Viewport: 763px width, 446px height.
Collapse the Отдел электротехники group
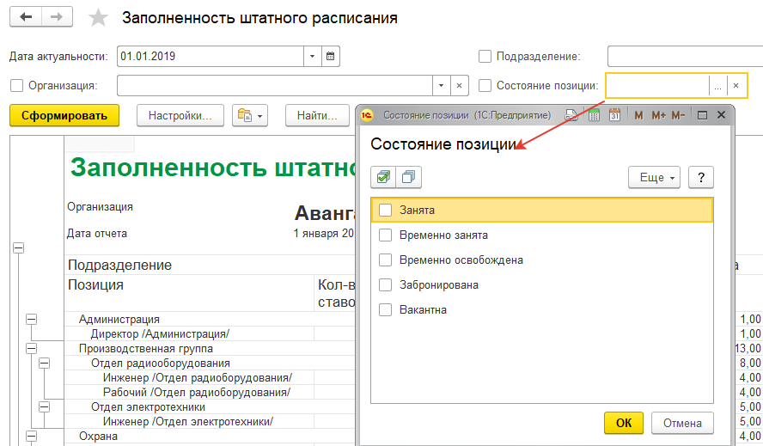[x=45, y=407]
